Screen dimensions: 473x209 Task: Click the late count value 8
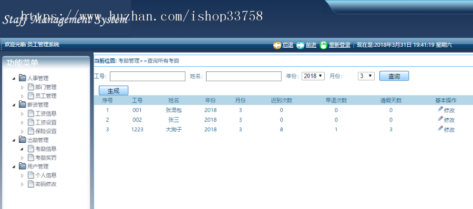coord(282,130)
